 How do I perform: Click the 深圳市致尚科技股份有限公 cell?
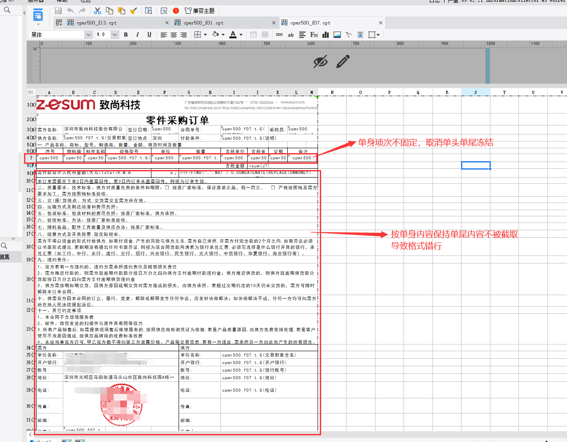[x=95, y=129]
